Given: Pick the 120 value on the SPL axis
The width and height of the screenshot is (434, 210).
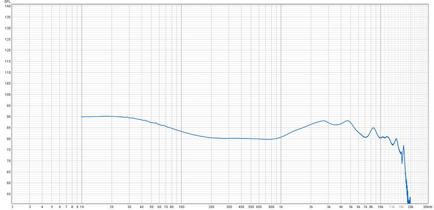Looking at the screenshot, I should tap(7, 50).
